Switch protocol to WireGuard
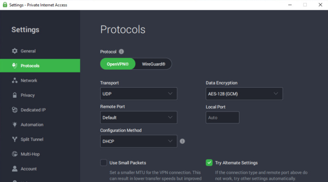328x182 pixels. (x=153, y=64)
